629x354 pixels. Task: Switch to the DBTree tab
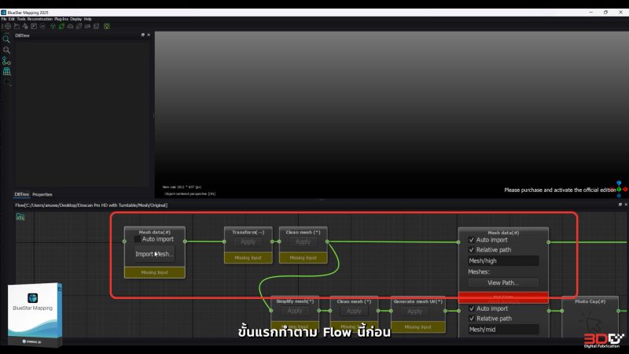(22, 194)
